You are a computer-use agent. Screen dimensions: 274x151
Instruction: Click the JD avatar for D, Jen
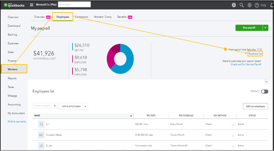[41, 146]
